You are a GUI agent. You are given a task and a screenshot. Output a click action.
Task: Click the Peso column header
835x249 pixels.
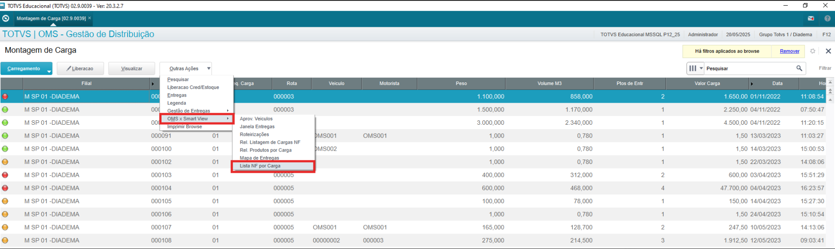click(461, 83)
